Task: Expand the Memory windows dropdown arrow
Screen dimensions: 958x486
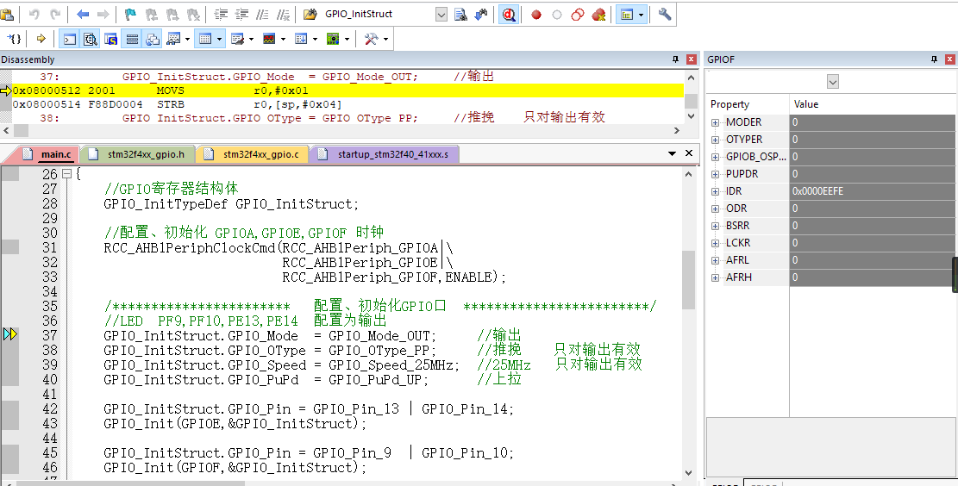Action: [219, 39]
